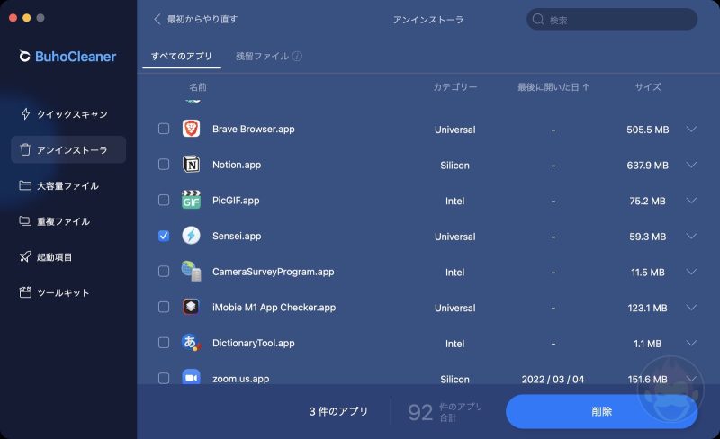This screenshot has height=439, width=720.
Task: Click the DictionaryTool app icon
Action: click(x=191, y=343)
